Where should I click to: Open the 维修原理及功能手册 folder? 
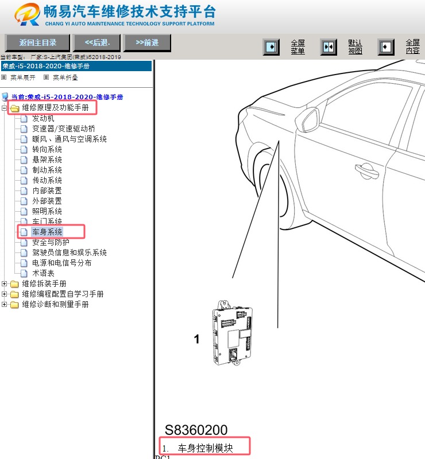[x=55, y=108]
